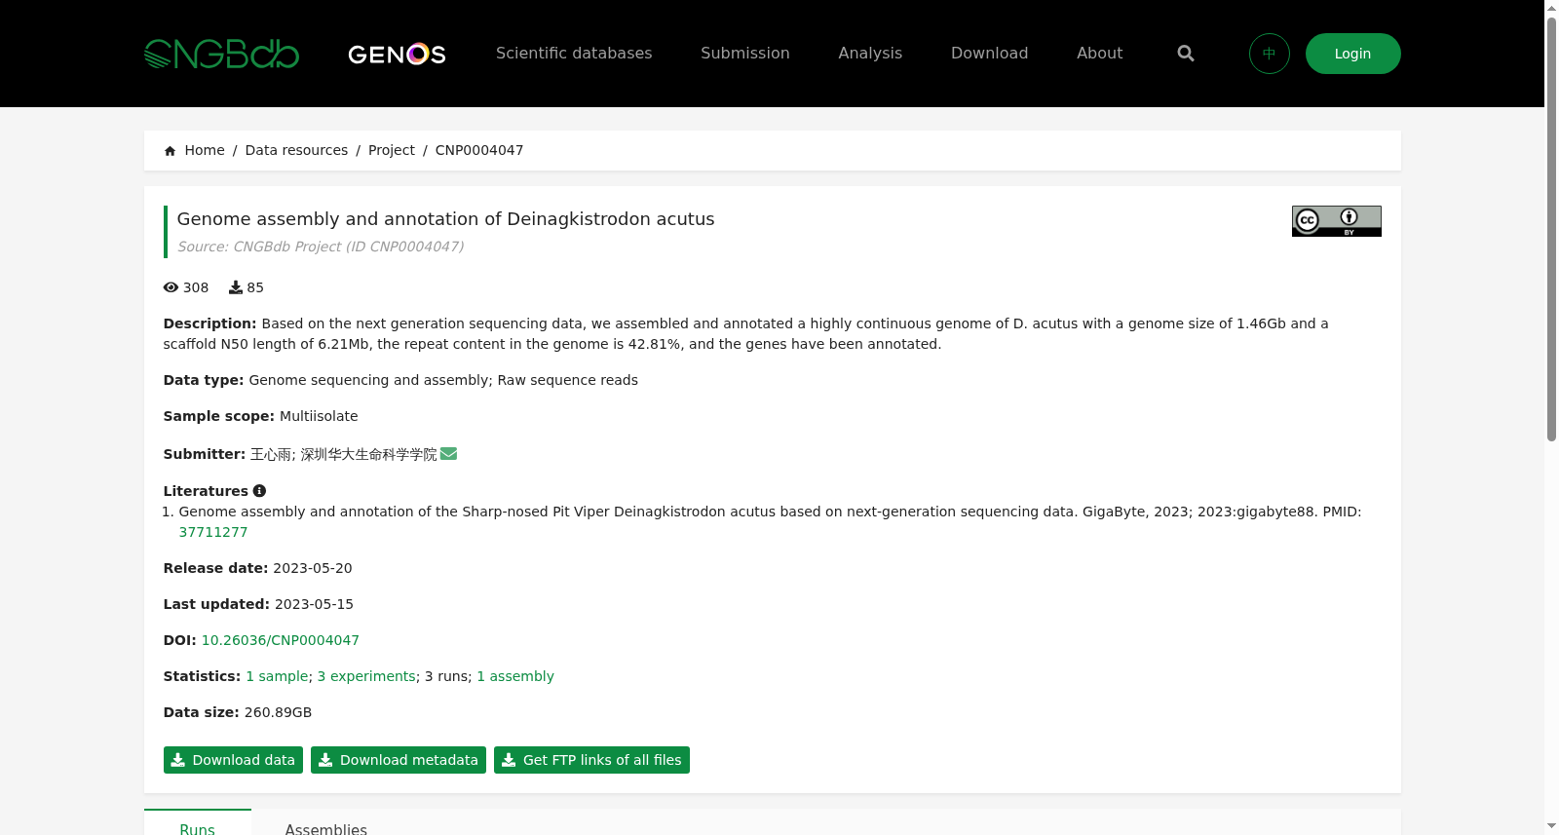The height and width of the screenshot is (835, 1559).
Task: Click the Download metadata button
Action: tap(399, 760)
